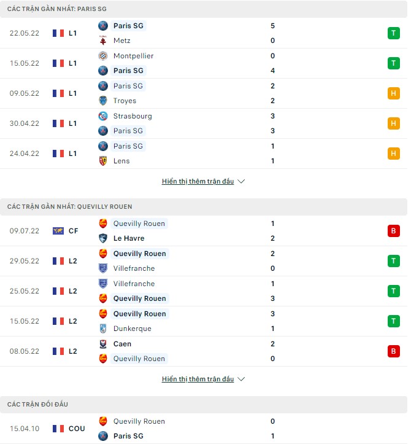Click the Metz club crest icon
Screen dimensions: 411x444
point(103,41)
